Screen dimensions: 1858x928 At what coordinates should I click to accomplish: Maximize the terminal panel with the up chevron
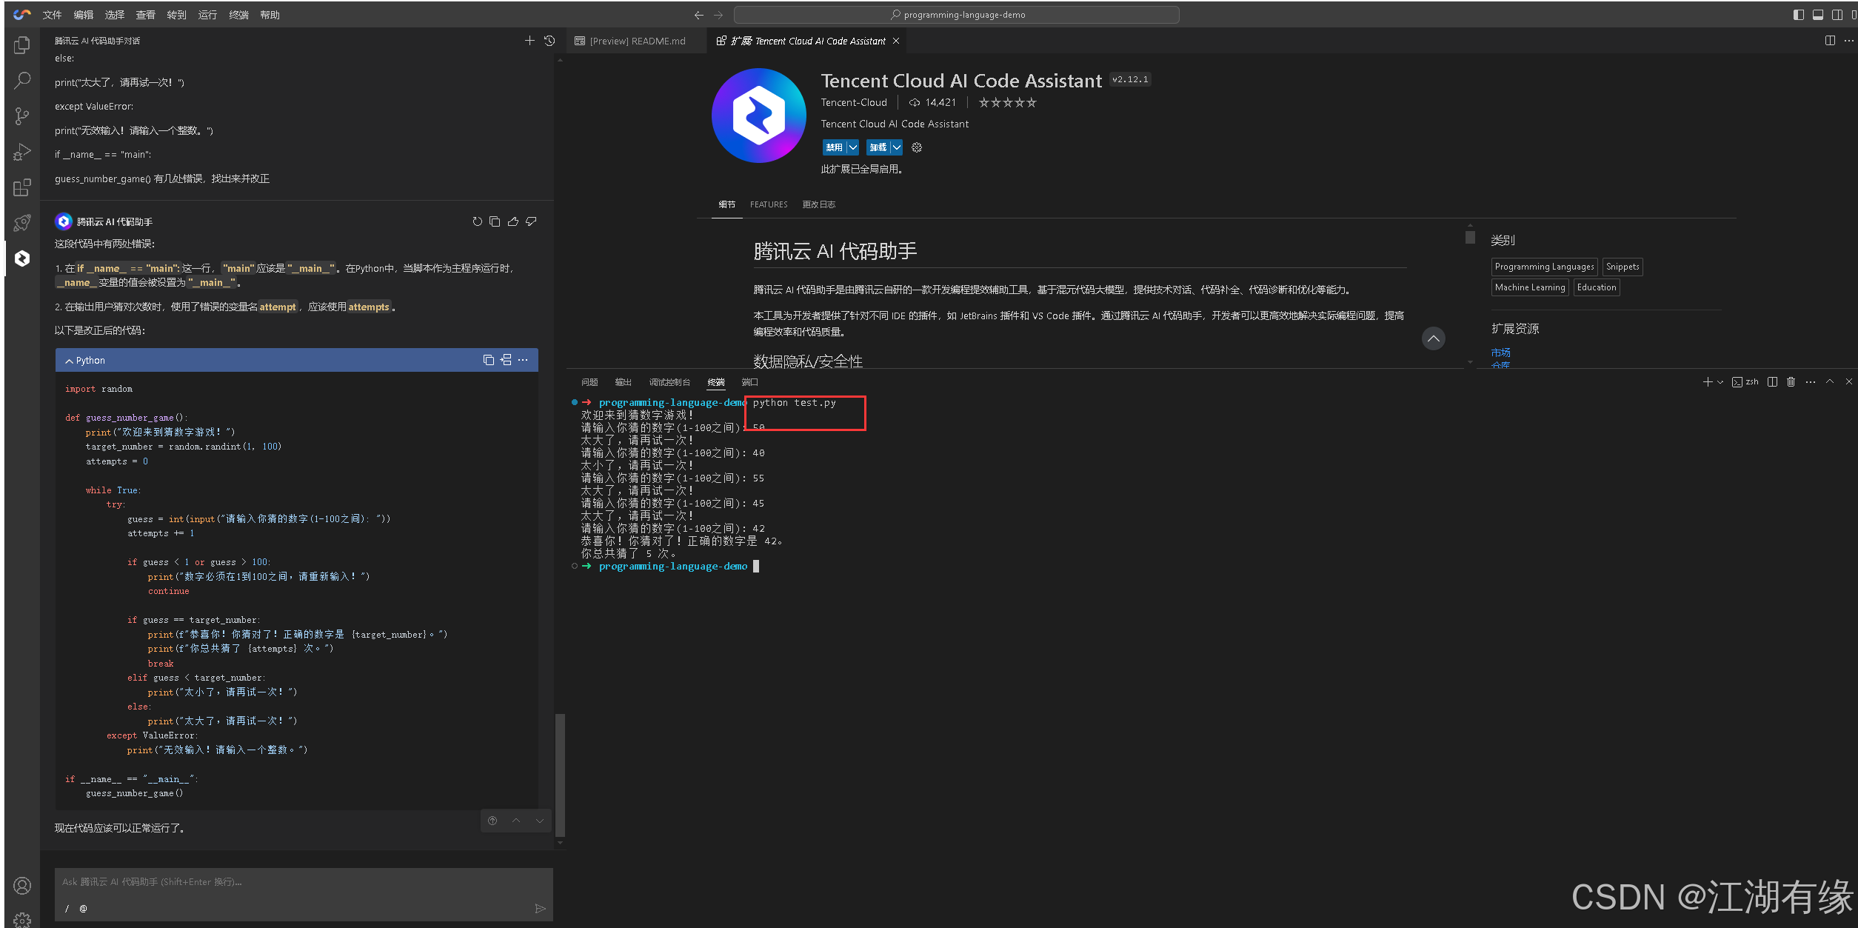click(1830, 382)
